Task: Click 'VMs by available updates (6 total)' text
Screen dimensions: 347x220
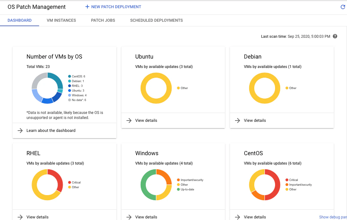Action: pyautogui.click(x=273, y=163)
